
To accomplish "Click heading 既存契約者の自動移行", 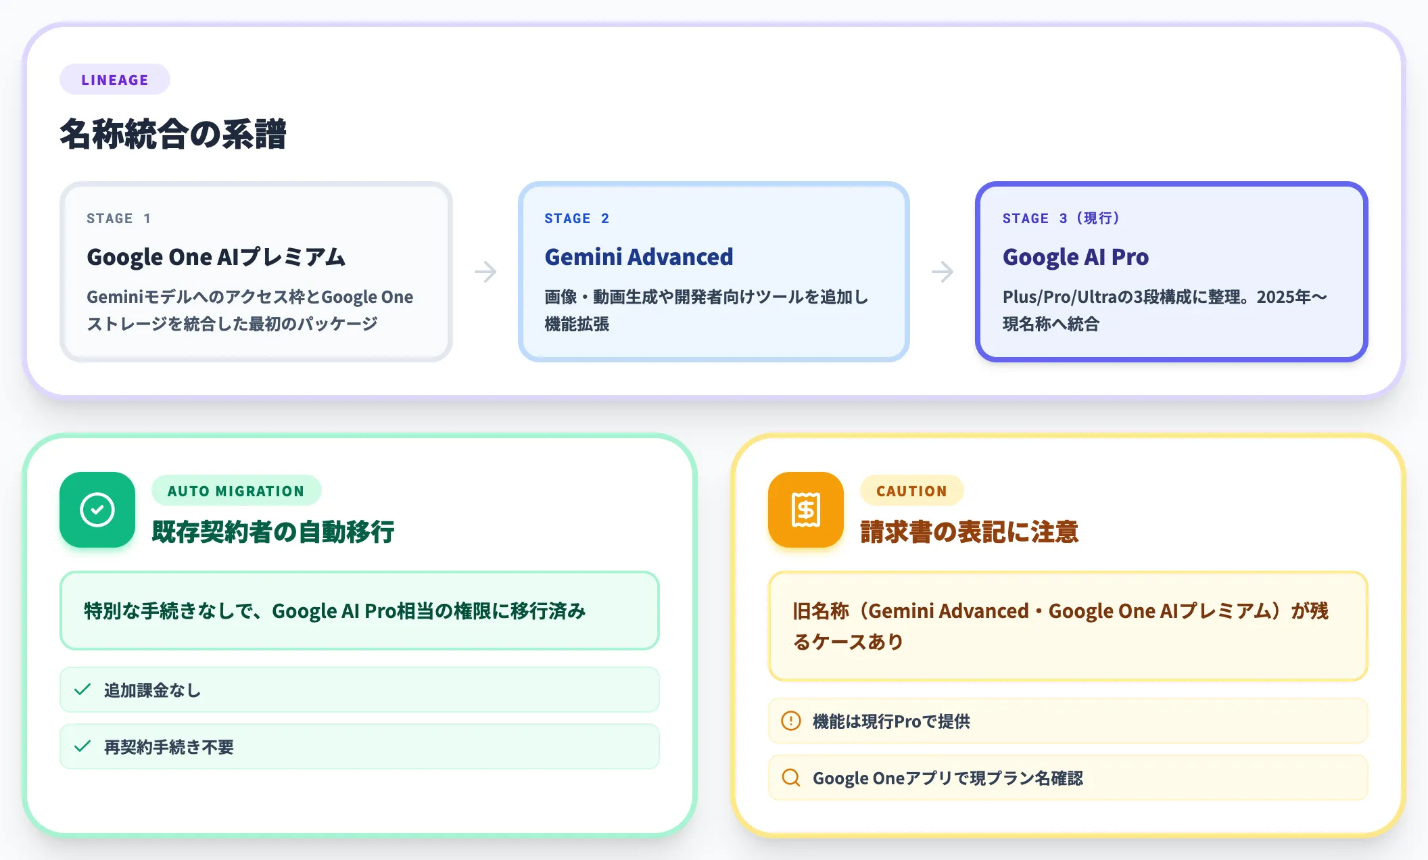I will (x=273, y=531).
